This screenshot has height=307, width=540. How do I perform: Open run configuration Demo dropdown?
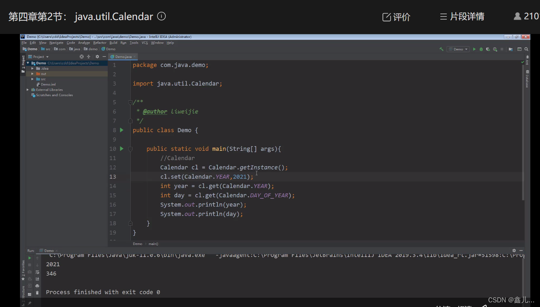point(458,49)
